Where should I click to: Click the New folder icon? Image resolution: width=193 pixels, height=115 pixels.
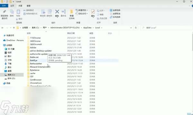pyautogui.click(x=71, y=12)
